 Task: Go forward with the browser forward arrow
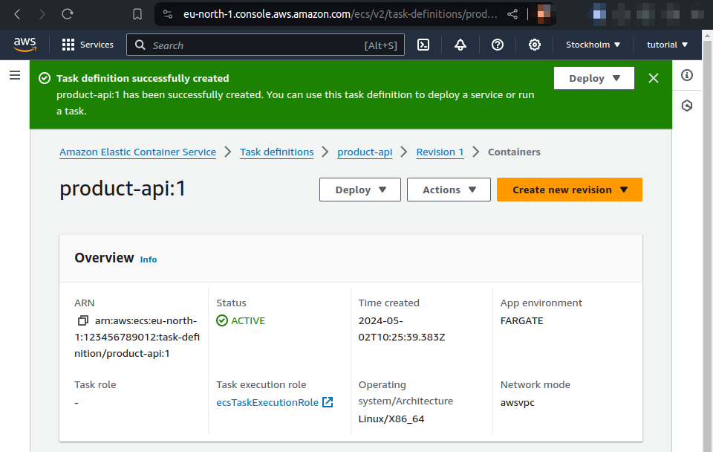coord(42,14)
